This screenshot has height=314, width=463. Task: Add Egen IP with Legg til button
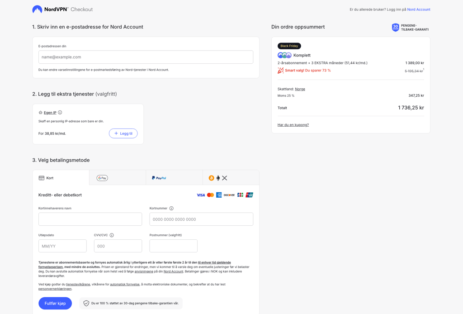[x=123, y=133]
